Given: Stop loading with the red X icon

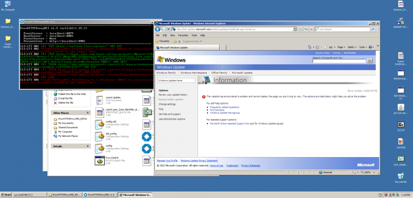Looking at the screenshot, I should (311, 29).
